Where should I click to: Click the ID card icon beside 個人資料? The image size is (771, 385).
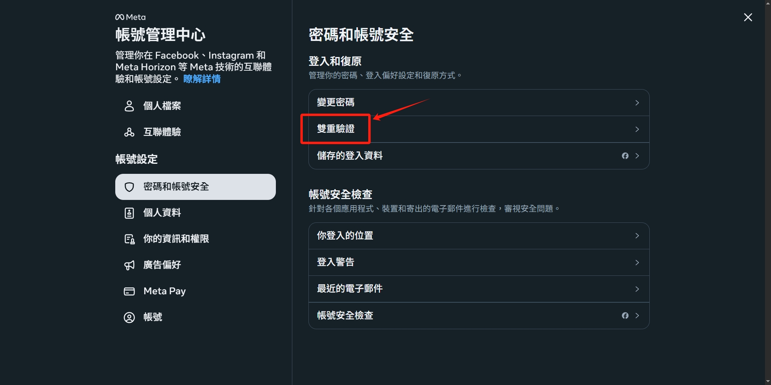(x=129, y=213)
